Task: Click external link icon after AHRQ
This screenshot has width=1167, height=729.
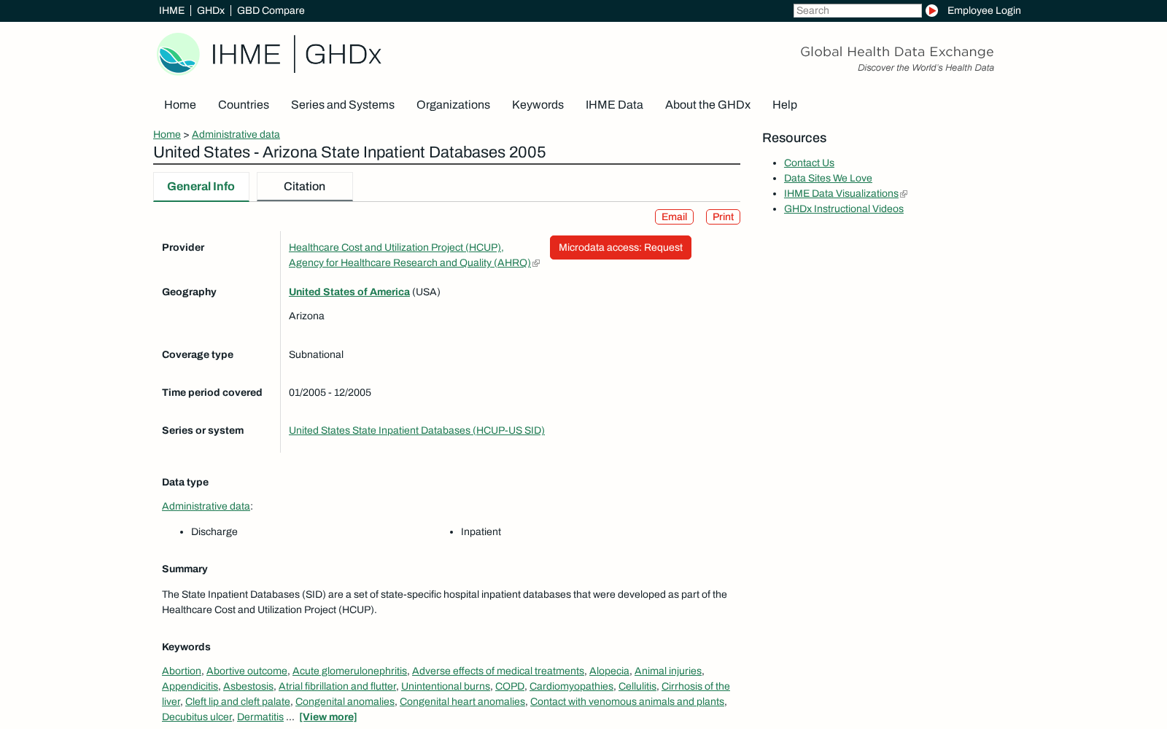Action: click(536, 264)
